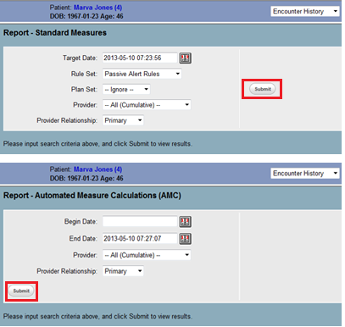Expand the Plan Set dropdown showing Ignore
The height and width of the screenshot is (327, 345).
tap(126, 90)
